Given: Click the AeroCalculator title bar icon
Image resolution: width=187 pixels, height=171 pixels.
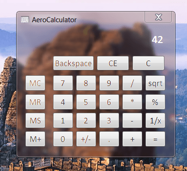Looking at the screenshot, I should click(x=25, y=19).
